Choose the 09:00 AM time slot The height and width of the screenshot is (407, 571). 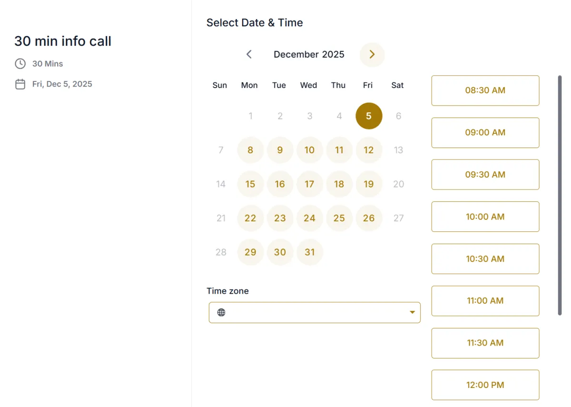pyautogui.click(x=485, y=132)
